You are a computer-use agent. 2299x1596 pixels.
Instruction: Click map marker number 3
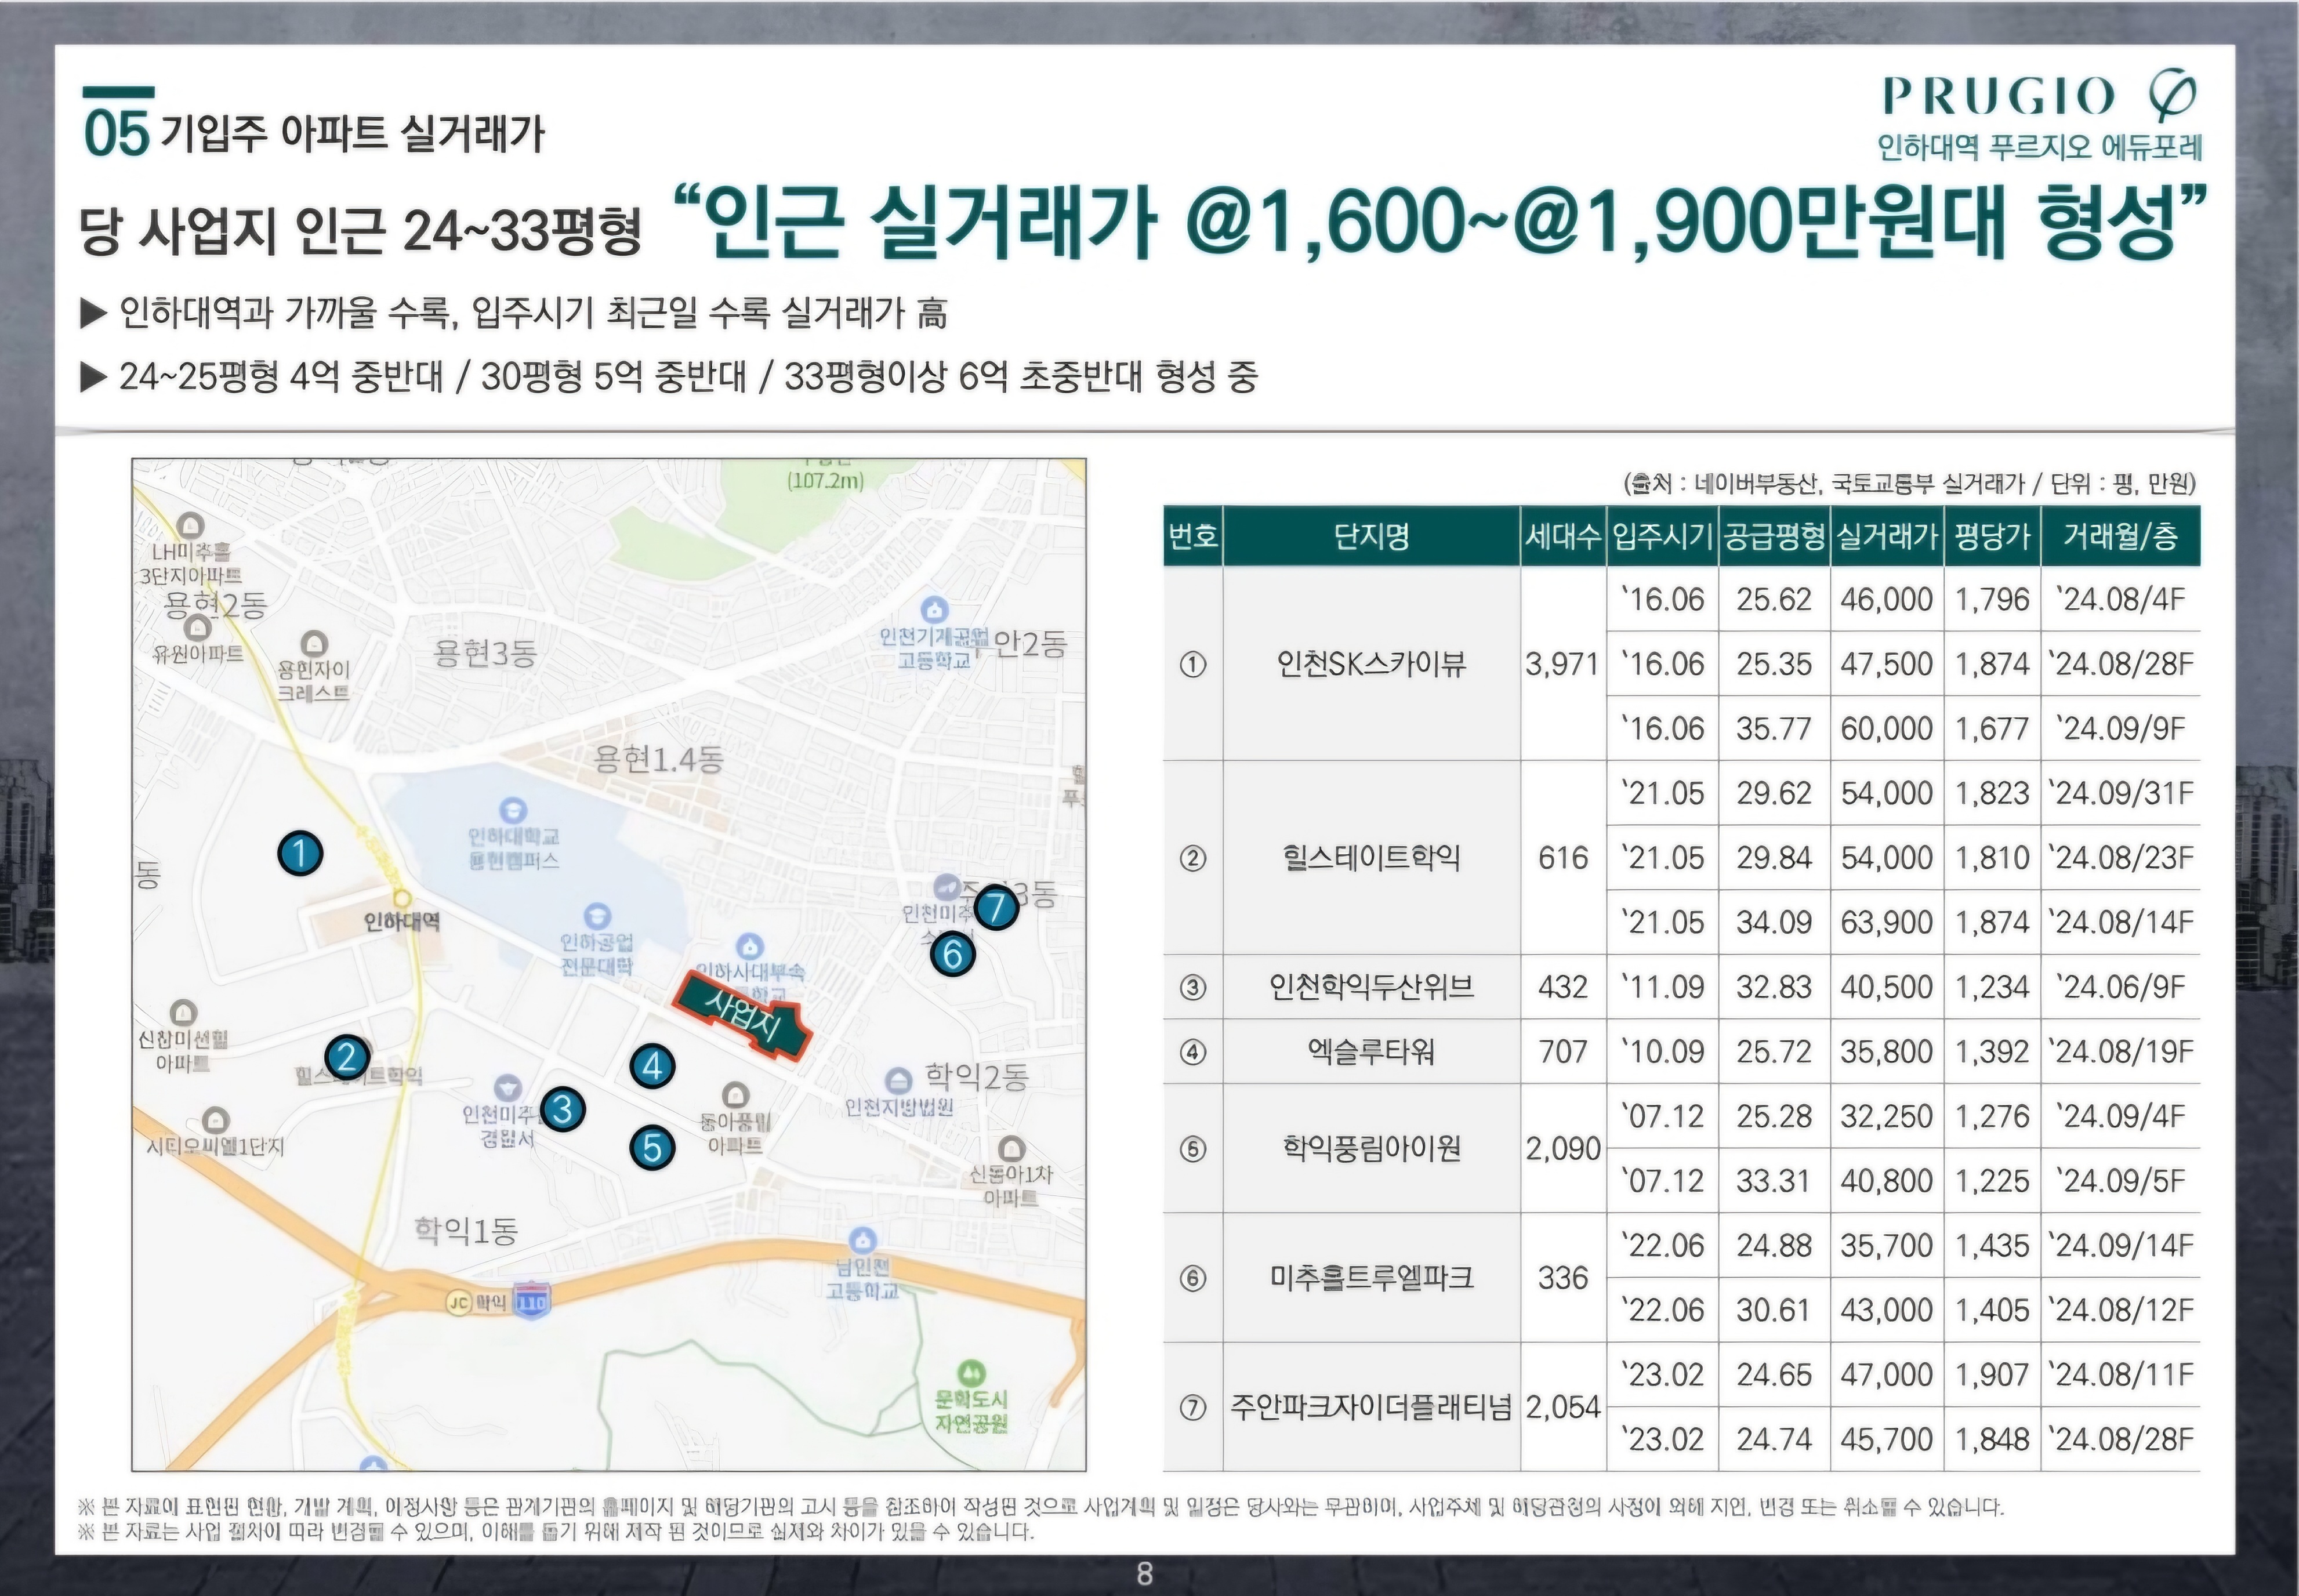pyautogui.click(x=562, y=1109)
